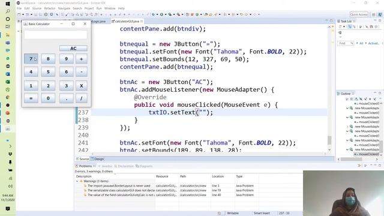This screenshot has height=216, width=384.
Task: Click the Location column header in Problems
Action: point(218,176)
